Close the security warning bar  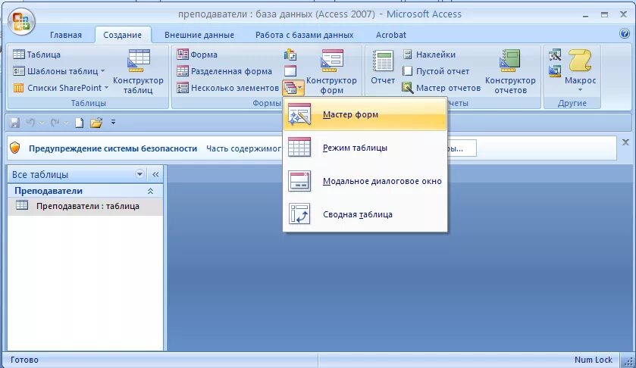(x=625, y=142)
